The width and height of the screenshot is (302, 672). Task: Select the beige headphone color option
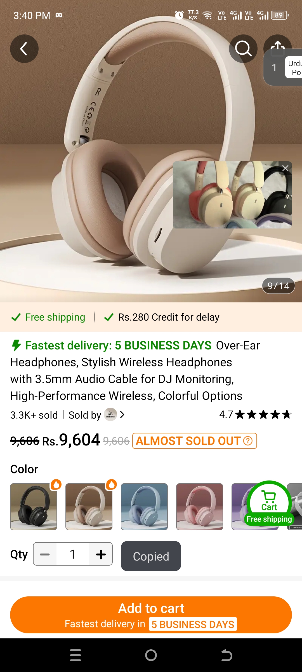tap(89, 507)
